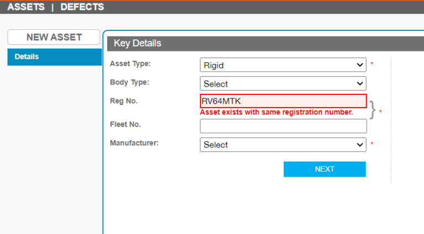Click the NEW ASSET button
This screenshot has width=424, height=234.
(x=54, y=37)
